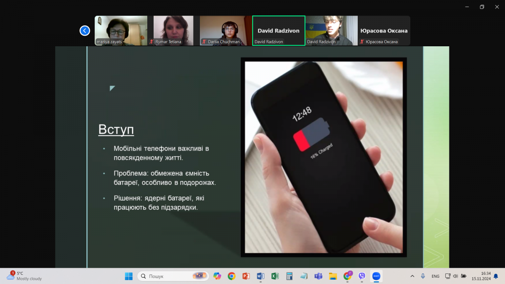Minimize the Zoom meeting window

(467, 6)
